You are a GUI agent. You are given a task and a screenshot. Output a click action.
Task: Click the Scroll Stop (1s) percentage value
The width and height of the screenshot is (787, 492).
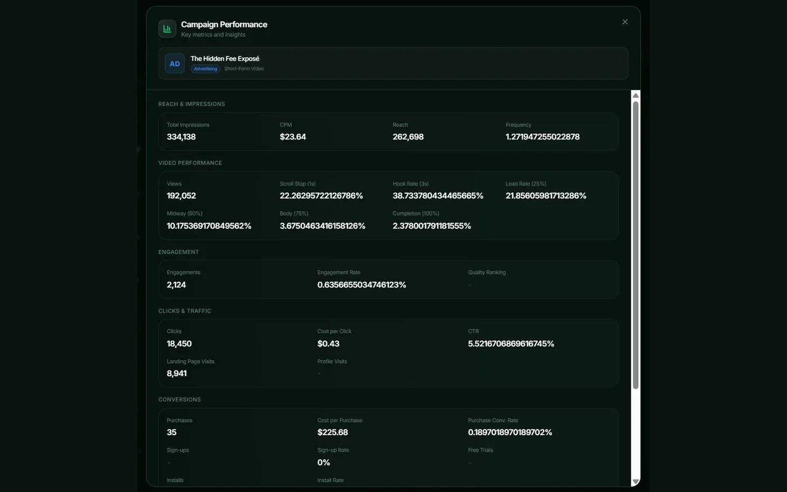[x=322, y=196]
